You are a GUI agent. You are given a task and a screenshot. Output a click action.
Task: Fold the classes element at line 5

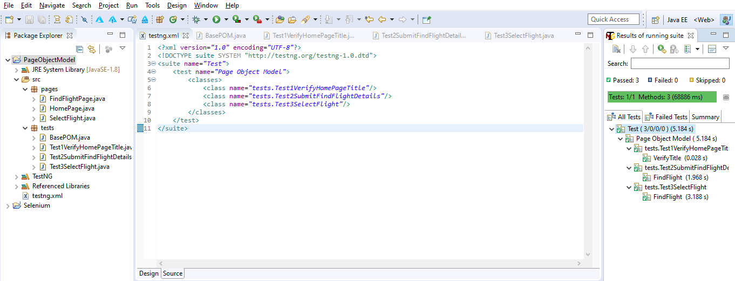[153, 80]
